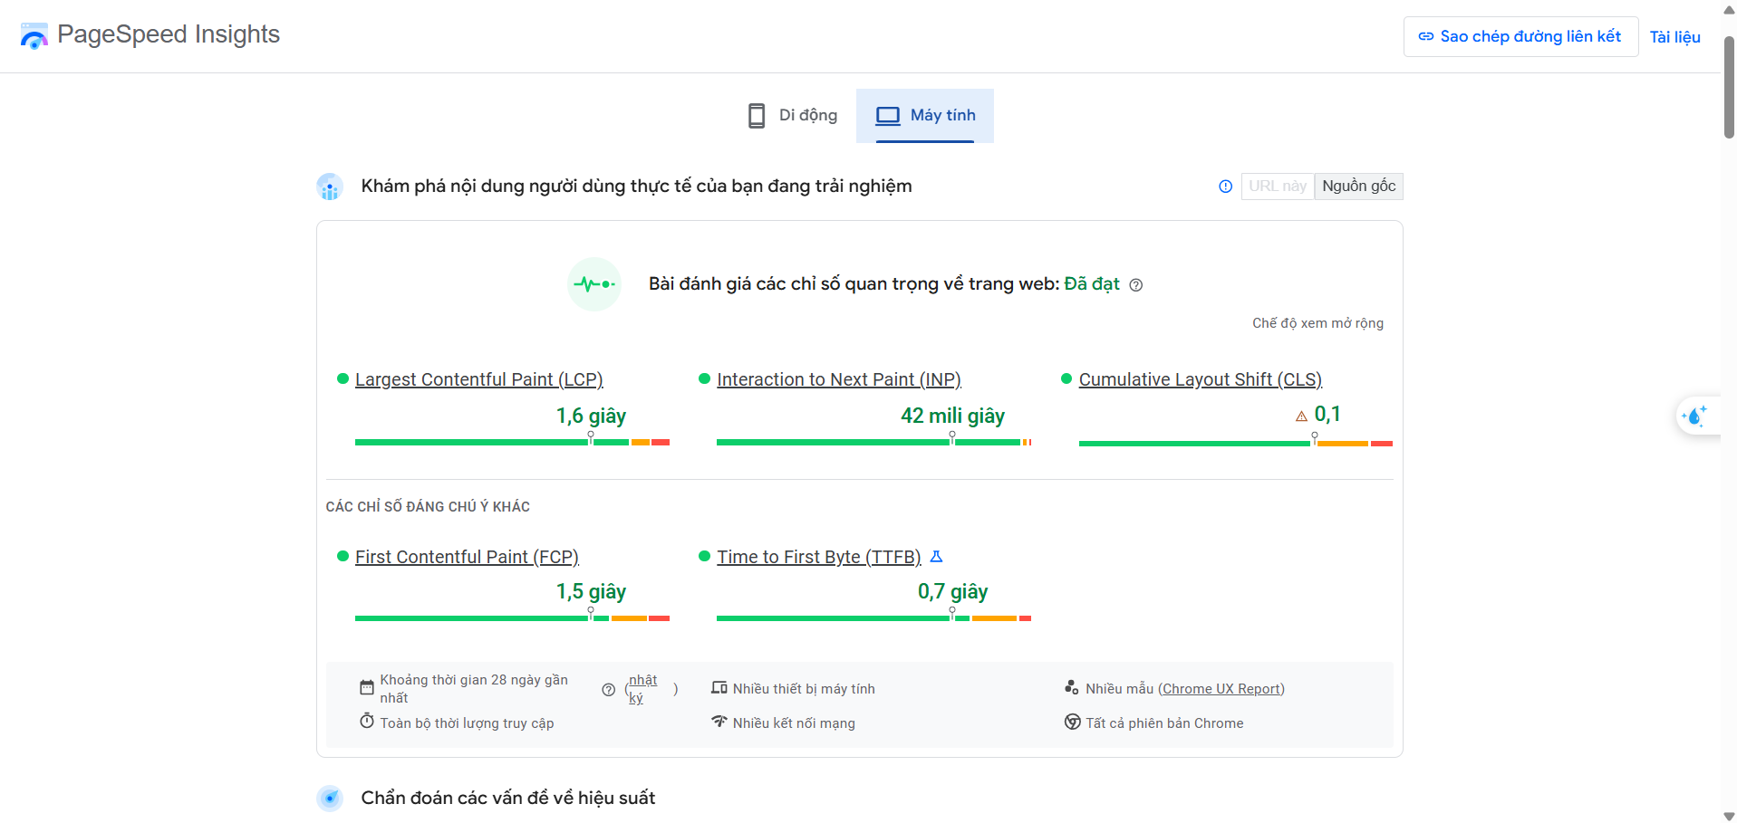
Task: Click the help icon next to "Đã đạt"
Action: 1136,284
